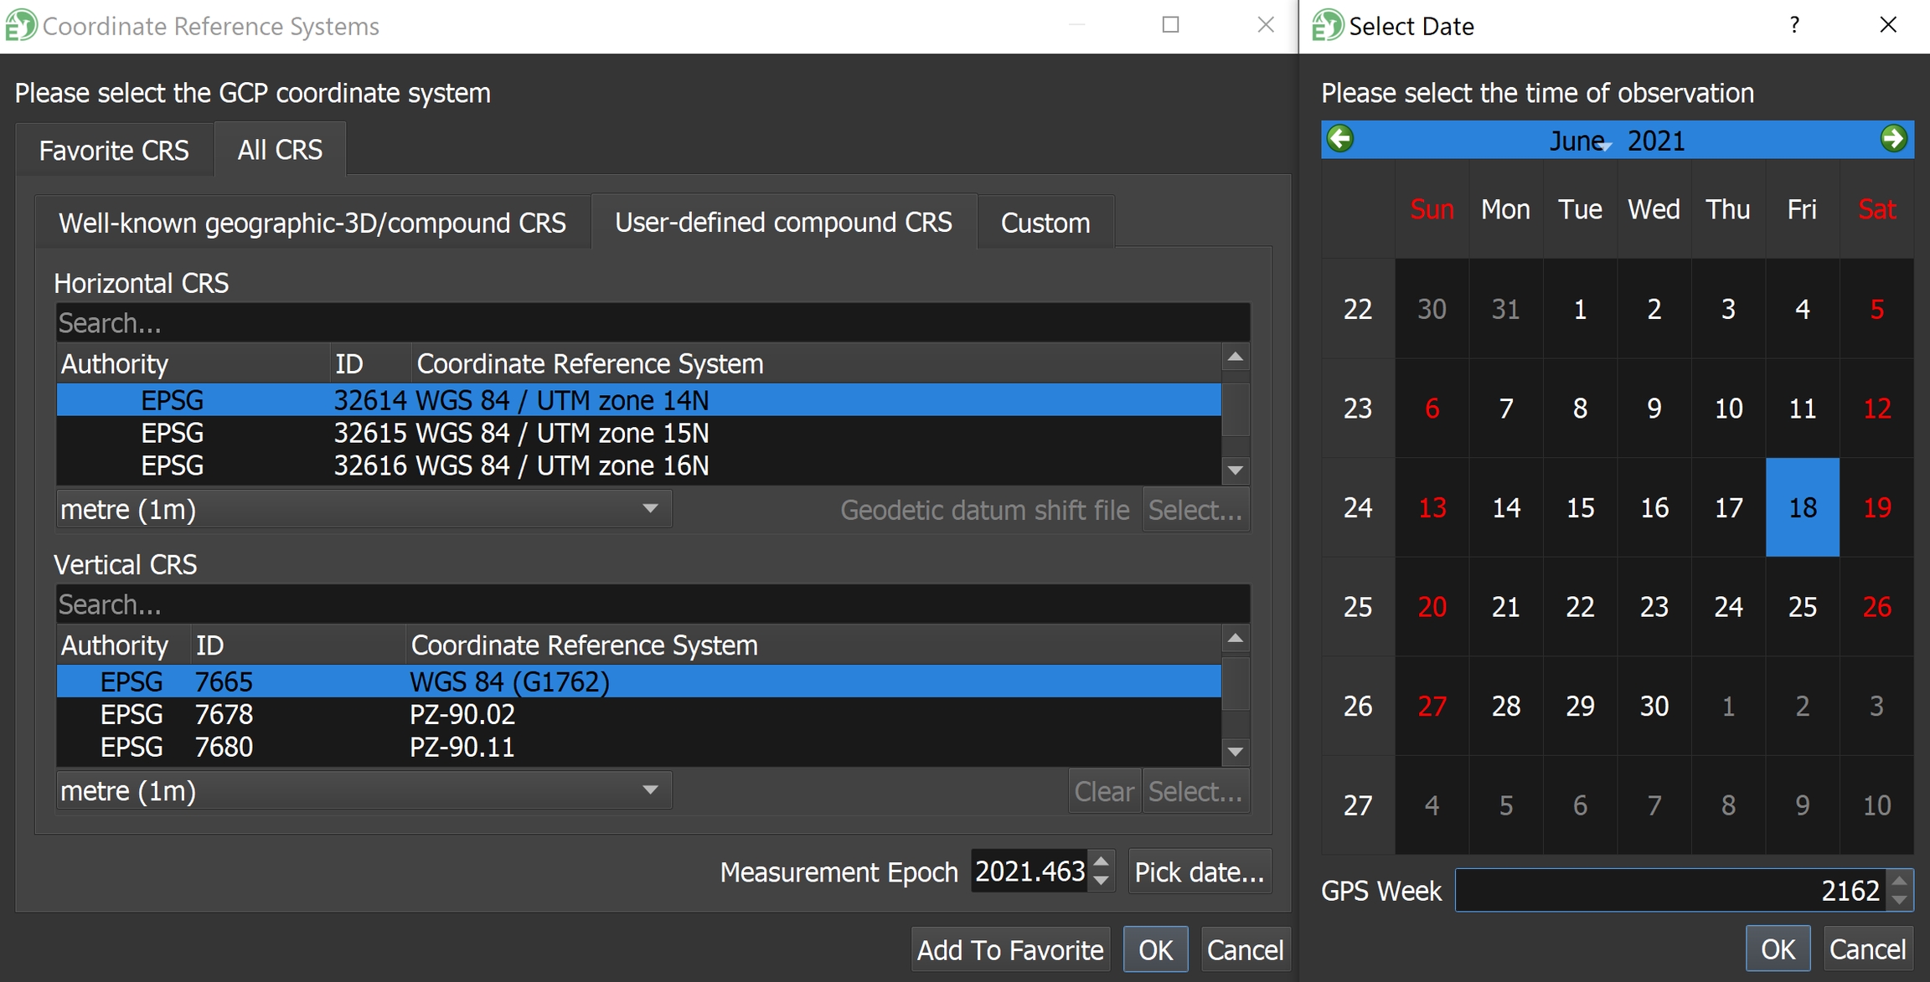Select EPSG 32614 WGS 84 / UTM zone 14N
This screenshot has height=982, width=1930.
tap(638, 400)
